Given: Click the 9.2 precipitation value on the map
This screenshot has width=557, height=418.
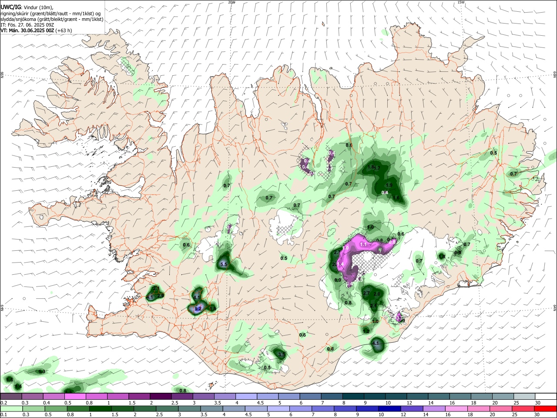Looking at the screenshot, I should click(198, 309).
